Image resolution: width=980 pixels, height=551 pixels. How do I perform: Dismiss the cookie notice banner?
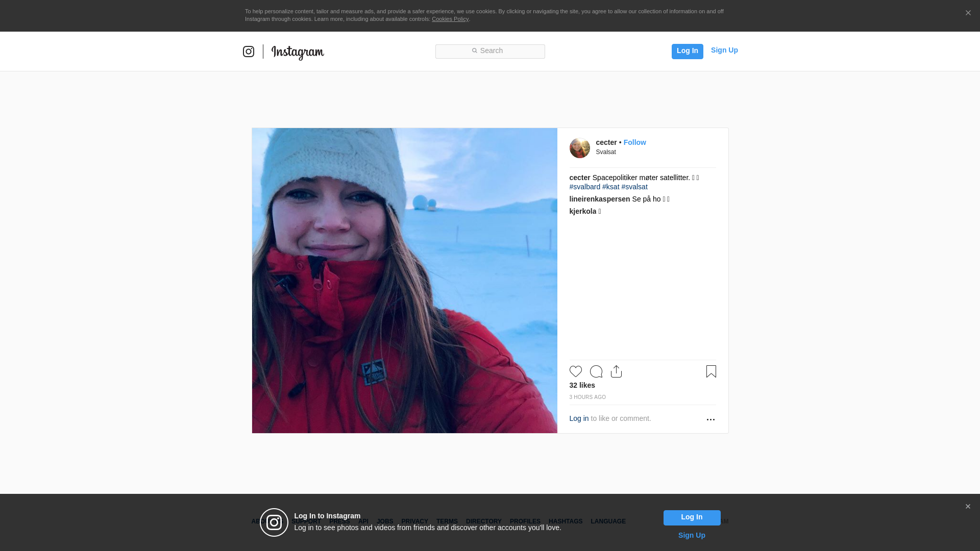[968, 13]
